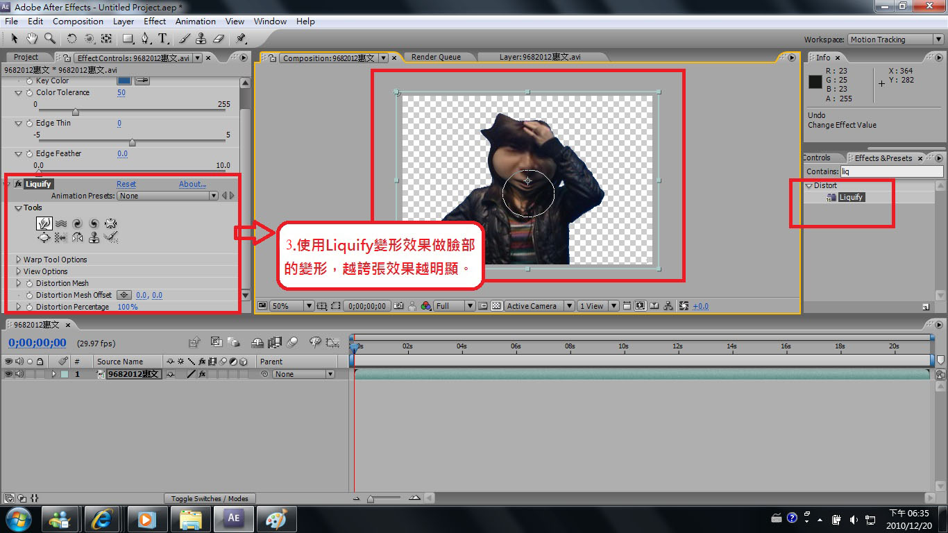Select the Liquify Pucker tool
Viewport: 948px width, 533px height.
point(110,223)
